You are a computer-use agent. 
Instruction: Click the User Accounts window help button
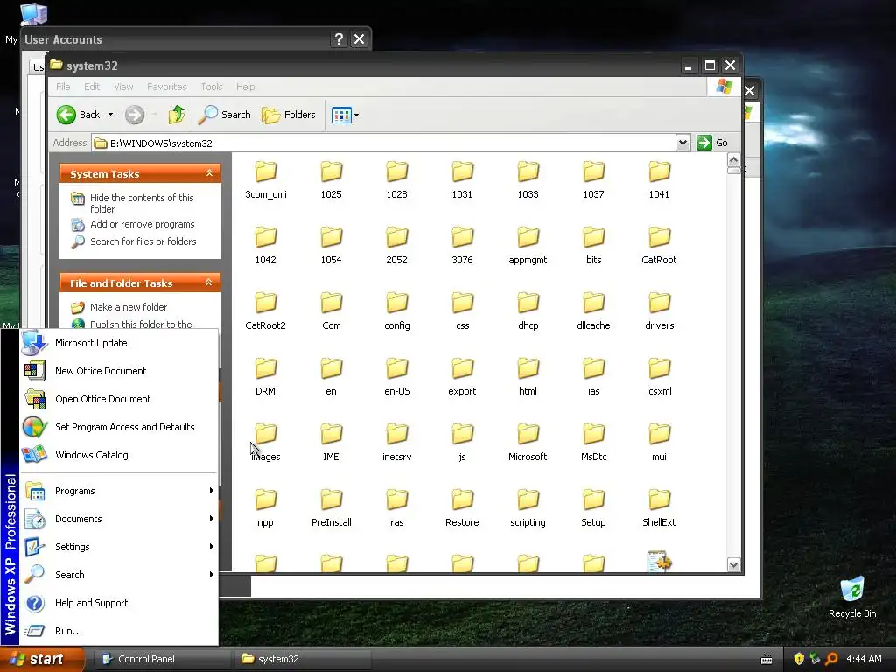point(339,38)
